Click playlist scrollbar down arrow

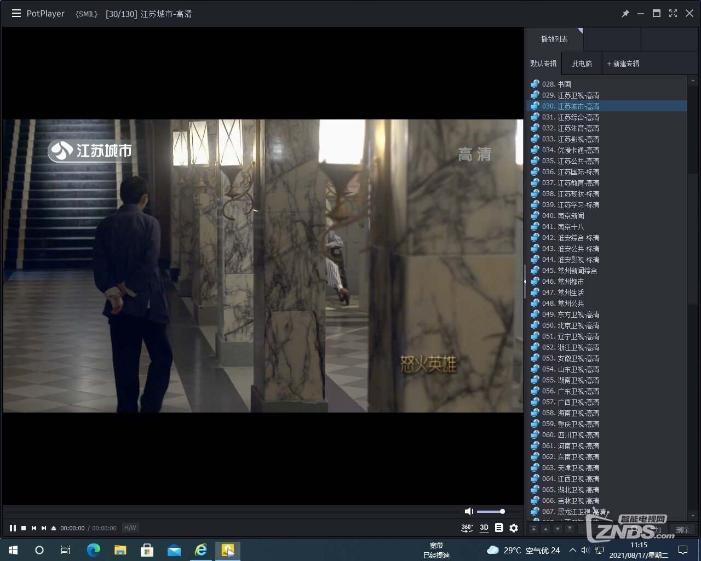(693, 516)
